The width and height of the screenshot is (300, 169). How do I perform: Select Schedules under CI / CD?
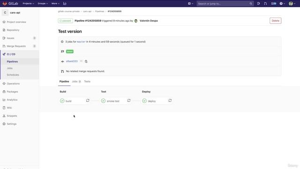13,75
